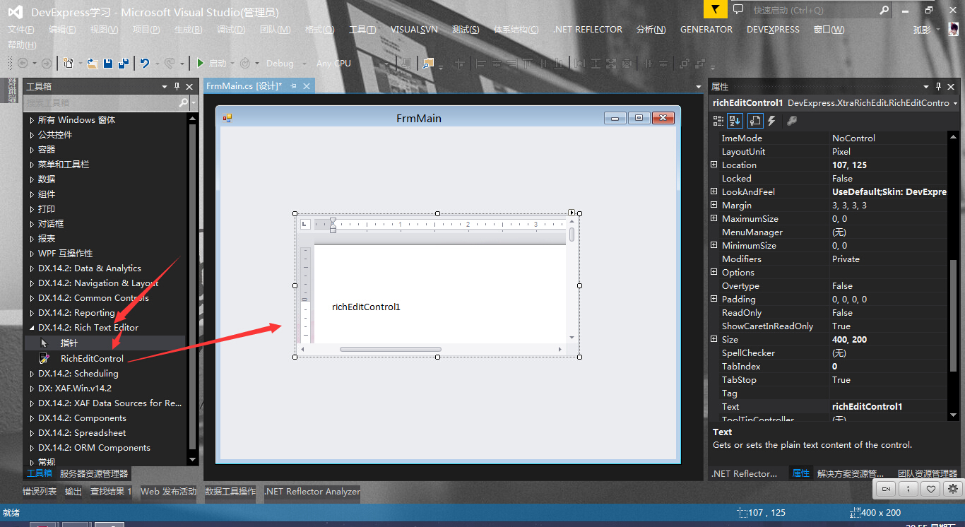Open the VISUALSVN menu

pyautogui.click(x=414, y=30)
